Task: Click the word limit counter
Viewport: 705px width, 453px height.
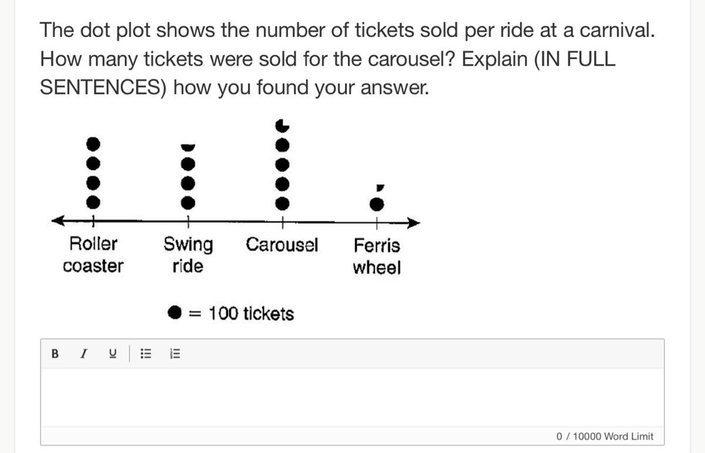Action: point(605,437)
